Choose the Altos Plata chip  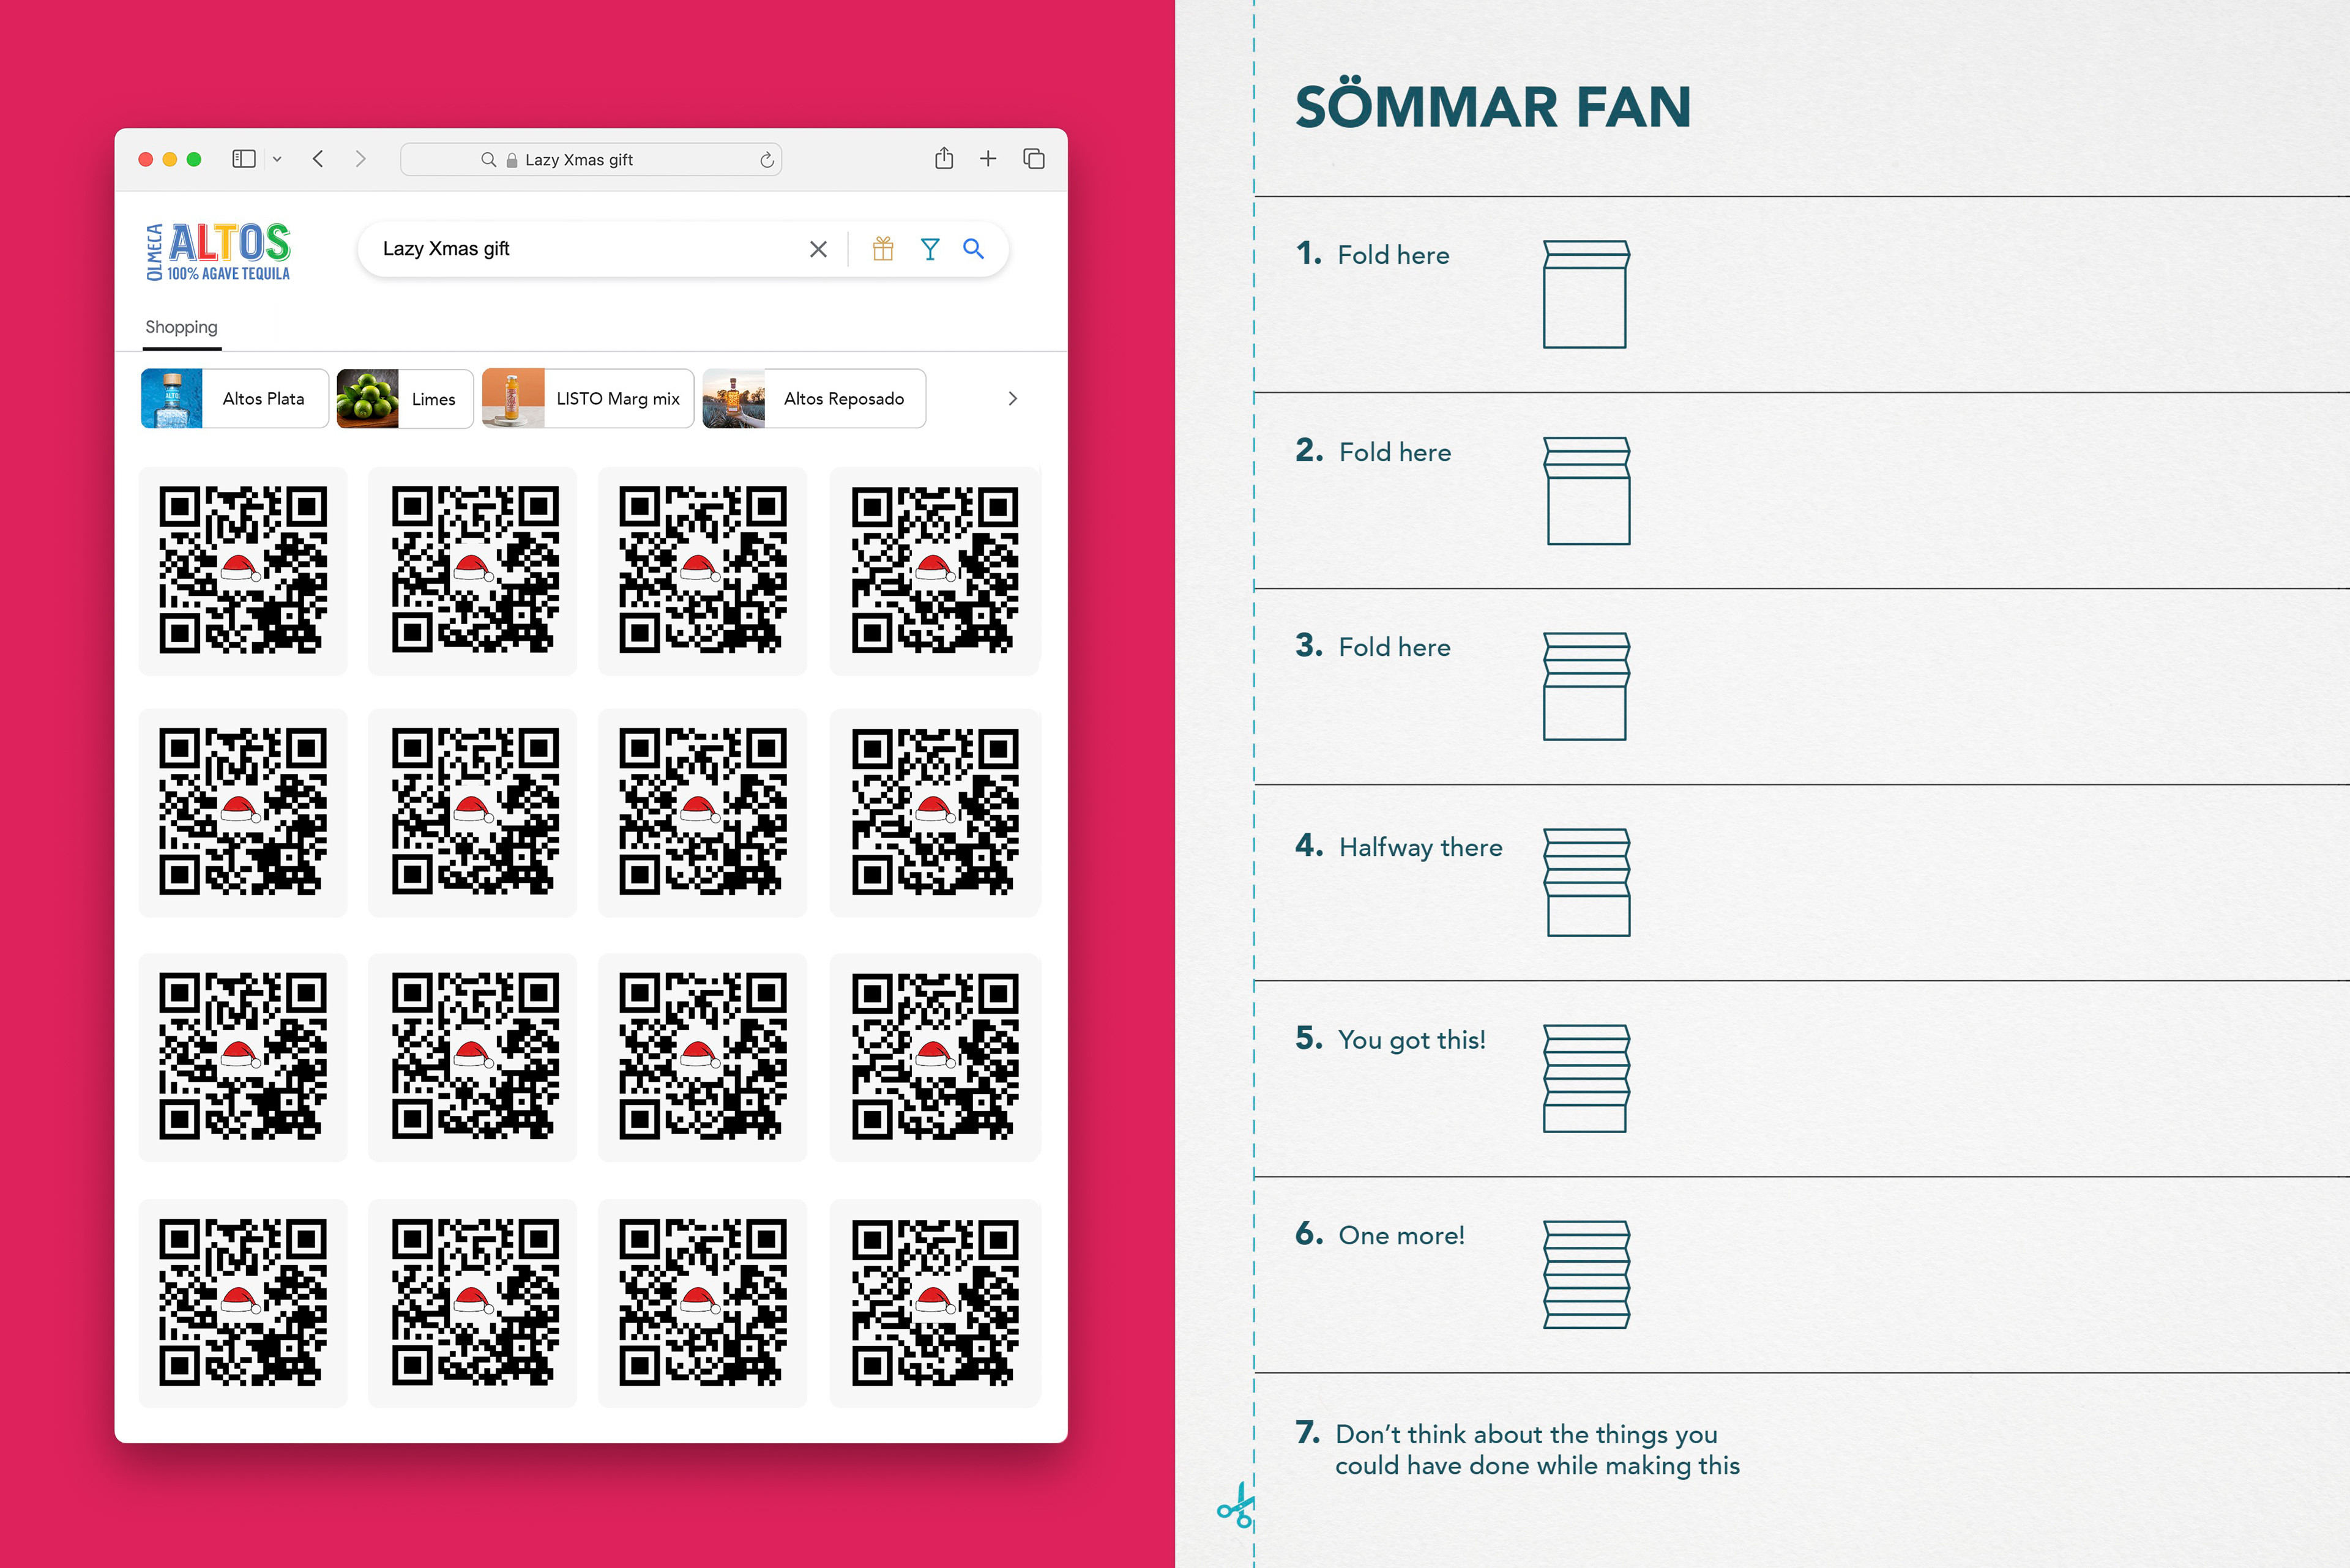(234, 398)
